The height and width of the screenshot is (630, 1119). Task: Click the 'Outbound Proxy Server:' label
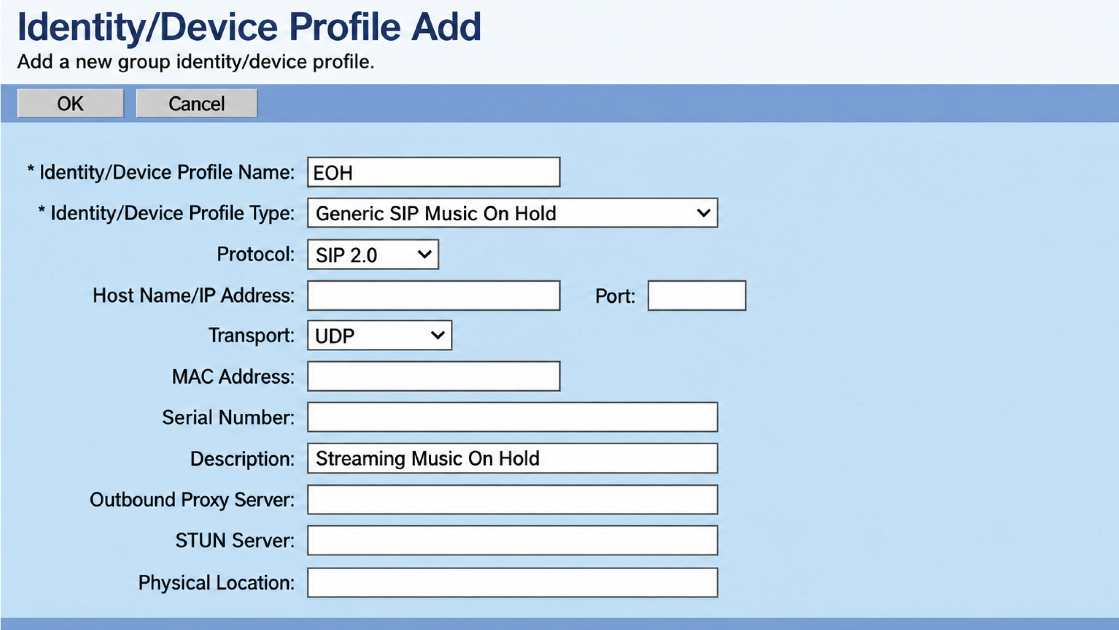[192, 500]
